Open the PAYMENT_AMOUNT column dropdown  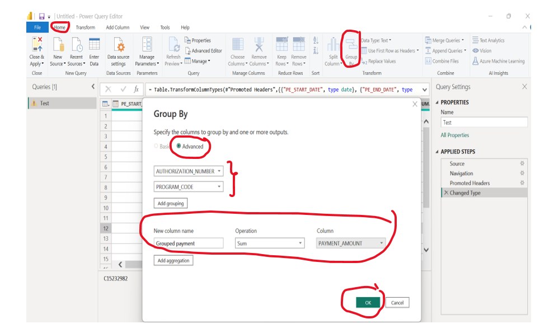point(351,243)
